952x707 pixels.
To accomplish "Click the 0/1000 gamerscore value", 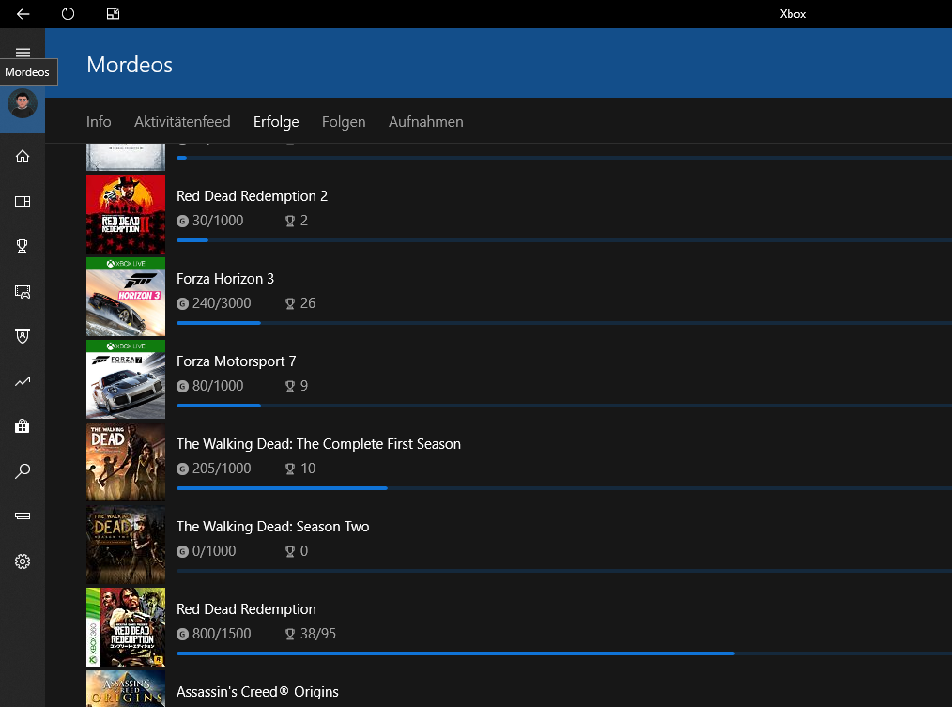I will [x=214, y=551].
